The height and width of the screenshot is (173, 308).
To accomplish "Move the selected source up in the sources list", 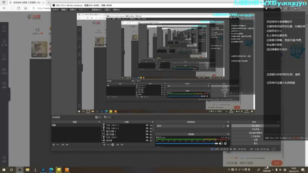I will coord(118,145).
